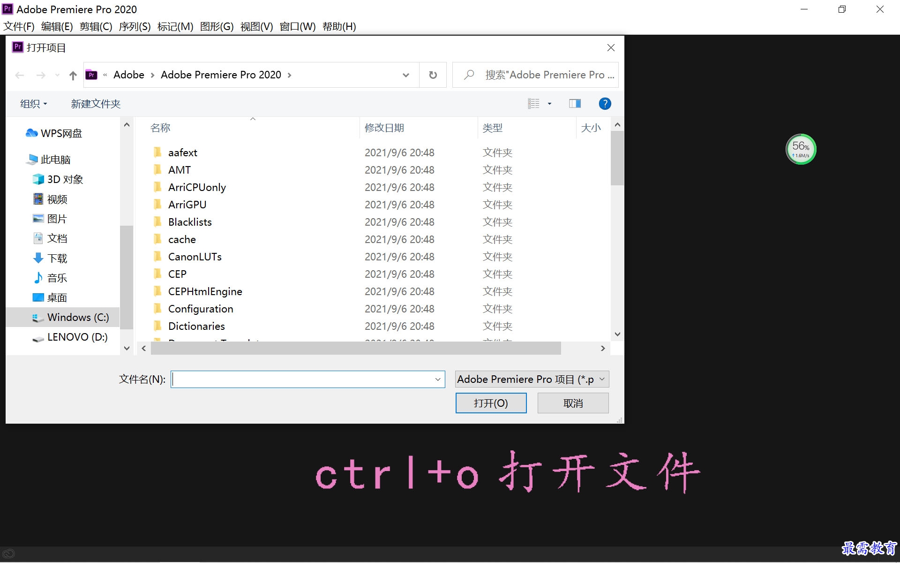Expand chevron after Adobe Premiere Pro 2020
Image resolution: width=900 pixels, height=563 pixels.
(289, 75)
